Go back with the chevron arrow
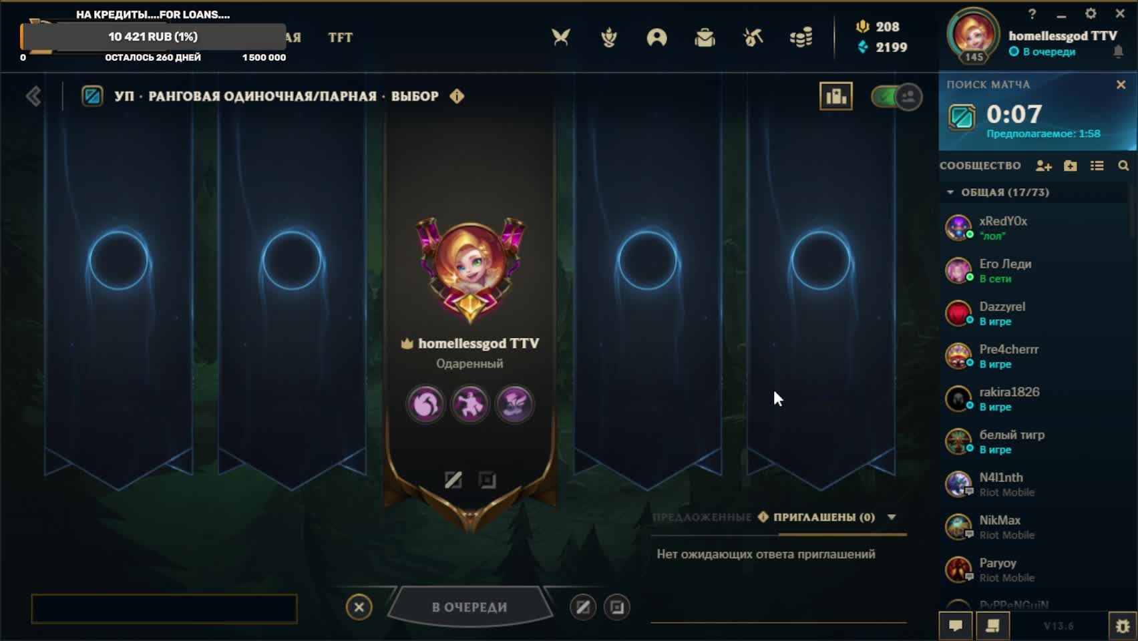This screenshot has height=641, width=1138. [x=33, y=96]
